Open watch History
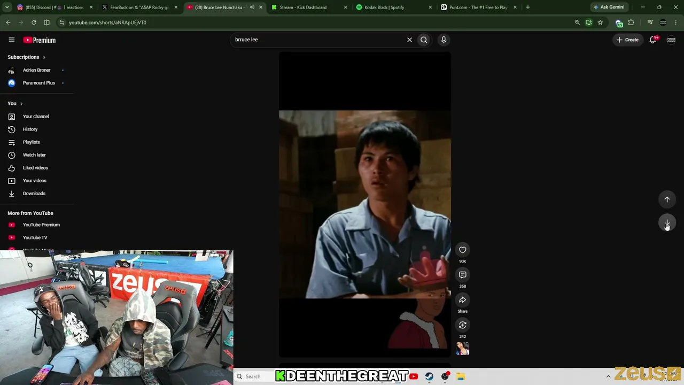This screenshot has width=684, height=385. (36, 129)
